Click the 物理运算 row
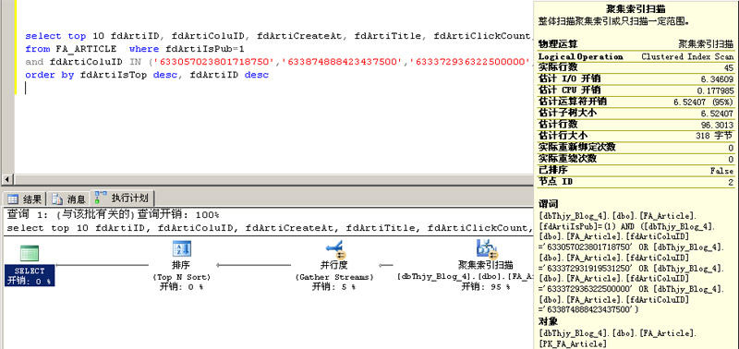The image size is (739, 349). point(636,44)
